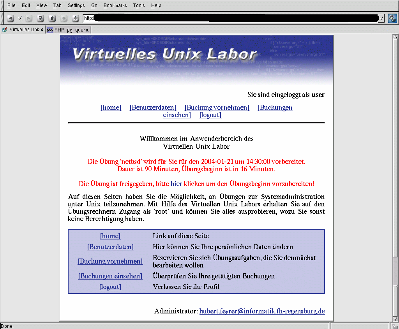Viewport: 399px width, 329px height.
Task: Open [Buchungen einsehen] in the top navigation
Action: pyautogui.click(x=275, y=107)
